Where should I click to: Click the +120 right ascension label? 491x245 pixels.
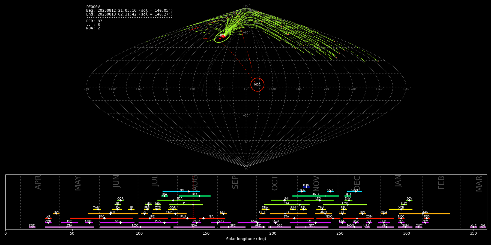click(x=139, y=89)
